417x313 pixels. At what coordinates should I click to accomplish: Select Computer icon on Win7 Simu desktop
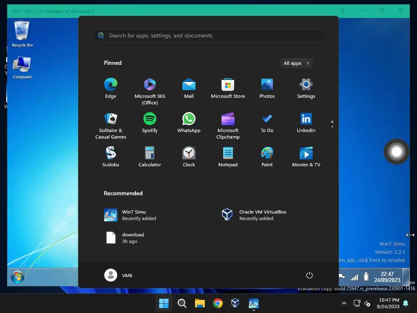pyautogui.click(x=22, y=68)
